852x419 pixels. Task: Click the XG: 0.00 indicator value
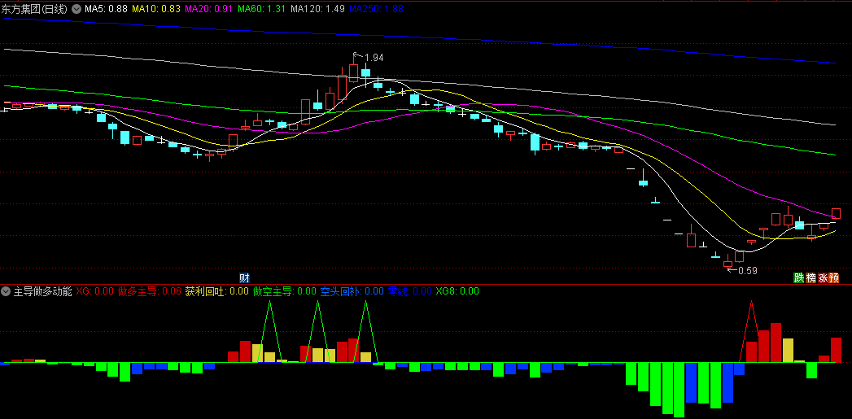click(95, 291)
